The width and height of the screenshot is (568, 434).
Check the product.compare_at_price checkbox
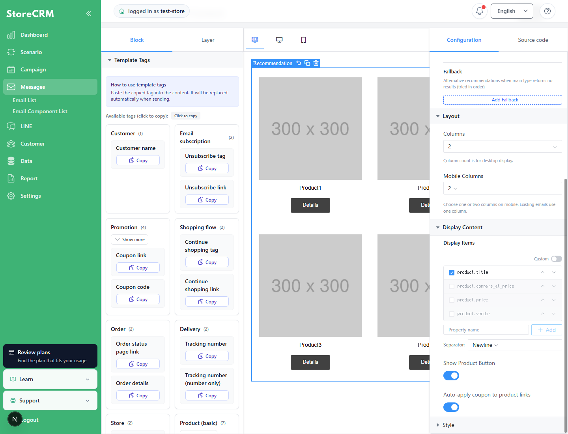coord(452,286)
